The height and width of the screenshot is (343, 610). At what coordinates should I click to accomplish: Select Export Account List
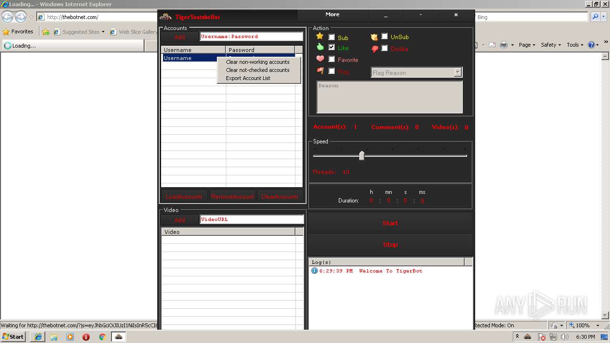(x=248, y=78)
